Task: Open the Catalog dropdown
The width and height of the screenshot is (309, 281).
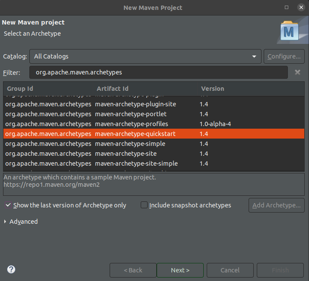Action: 145,56
